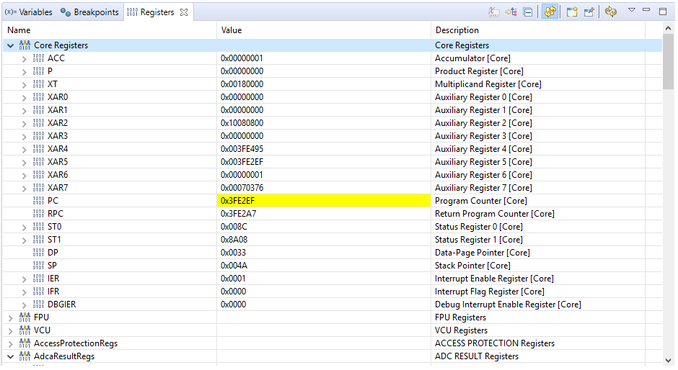
Task: Select the highlighted PC value 0x3FE2EF
Action: [x=238, y=201]
